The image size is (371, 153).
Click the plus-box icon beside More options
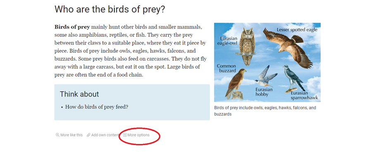[125, 135]
